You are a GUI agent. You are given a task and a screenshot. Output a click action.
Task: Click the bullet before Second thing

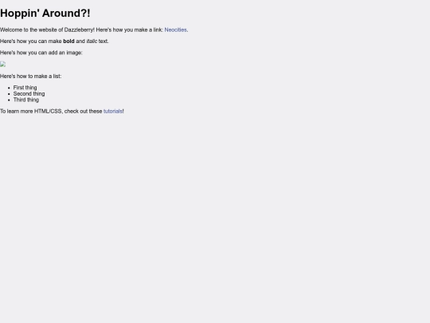9,94
